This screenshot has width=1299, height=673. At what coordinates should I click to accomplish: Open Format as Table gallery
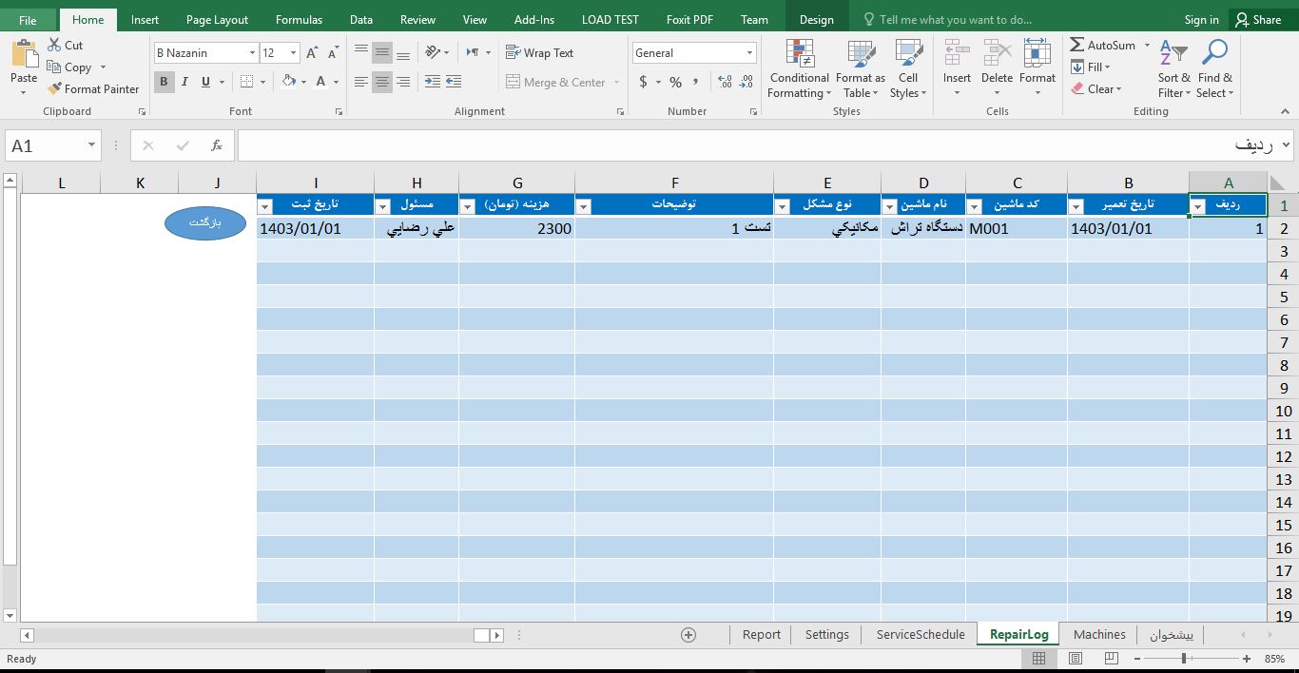tap(861, 69)
